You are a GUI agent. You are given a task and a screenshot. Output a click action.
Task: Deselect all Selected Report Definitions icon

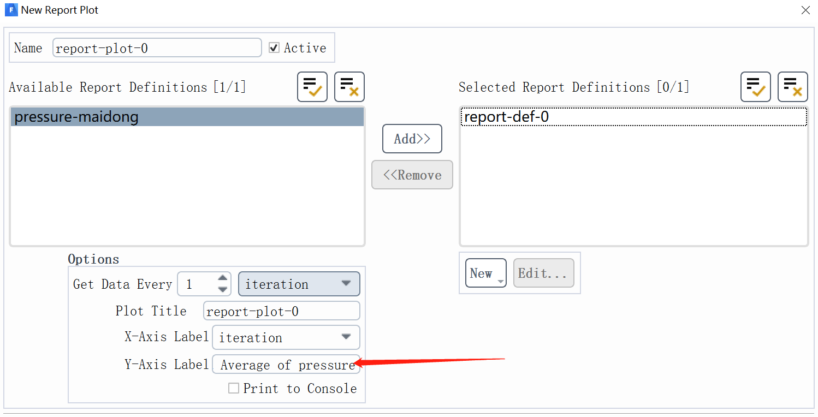click(792, 87)
